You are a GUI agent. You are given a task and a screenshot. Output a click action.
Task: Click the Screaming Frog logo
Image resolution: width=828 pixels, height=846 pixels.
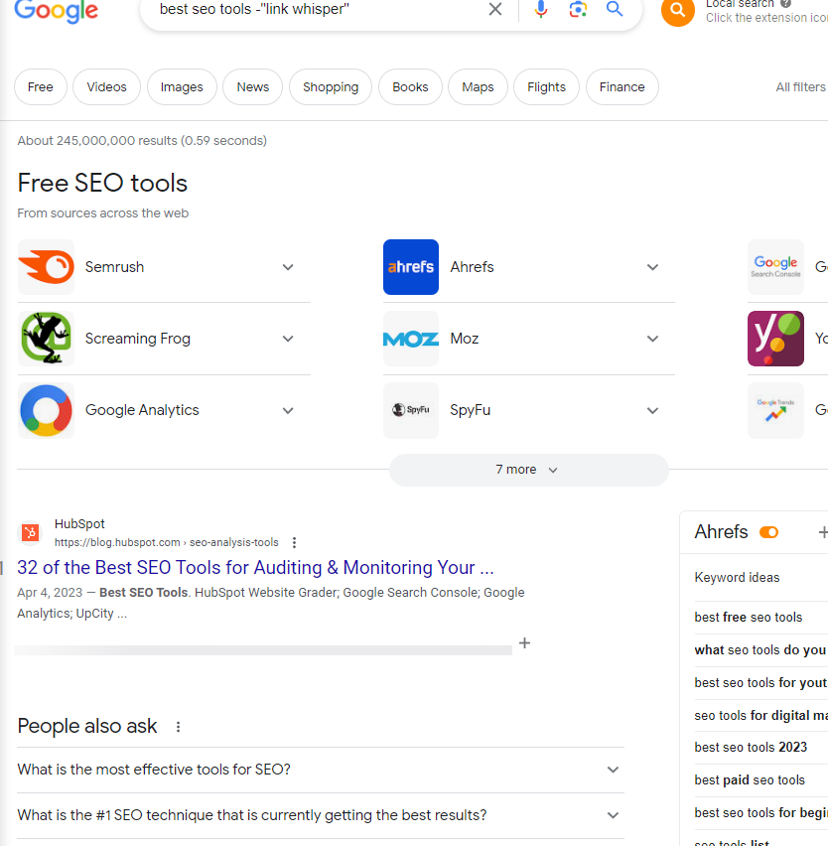tap(46, 339)
